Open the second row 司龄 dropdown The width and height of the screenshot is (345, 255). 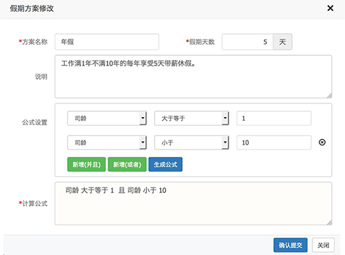click(107, 143)
